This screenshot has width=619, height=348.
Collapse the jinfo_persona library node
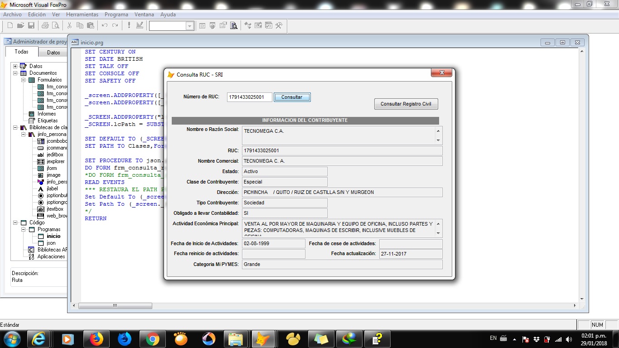click(23, 134)
